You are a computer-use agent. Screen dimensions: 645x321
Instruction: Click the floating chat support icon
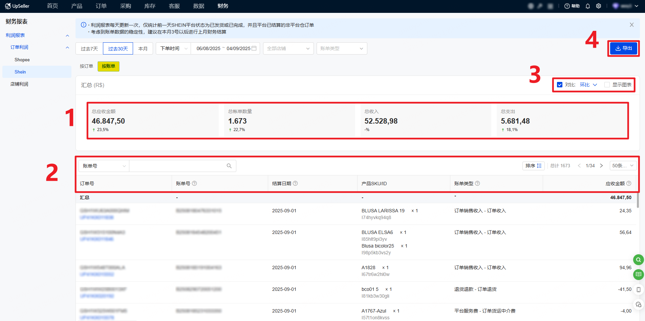click(x=639, y=304)
